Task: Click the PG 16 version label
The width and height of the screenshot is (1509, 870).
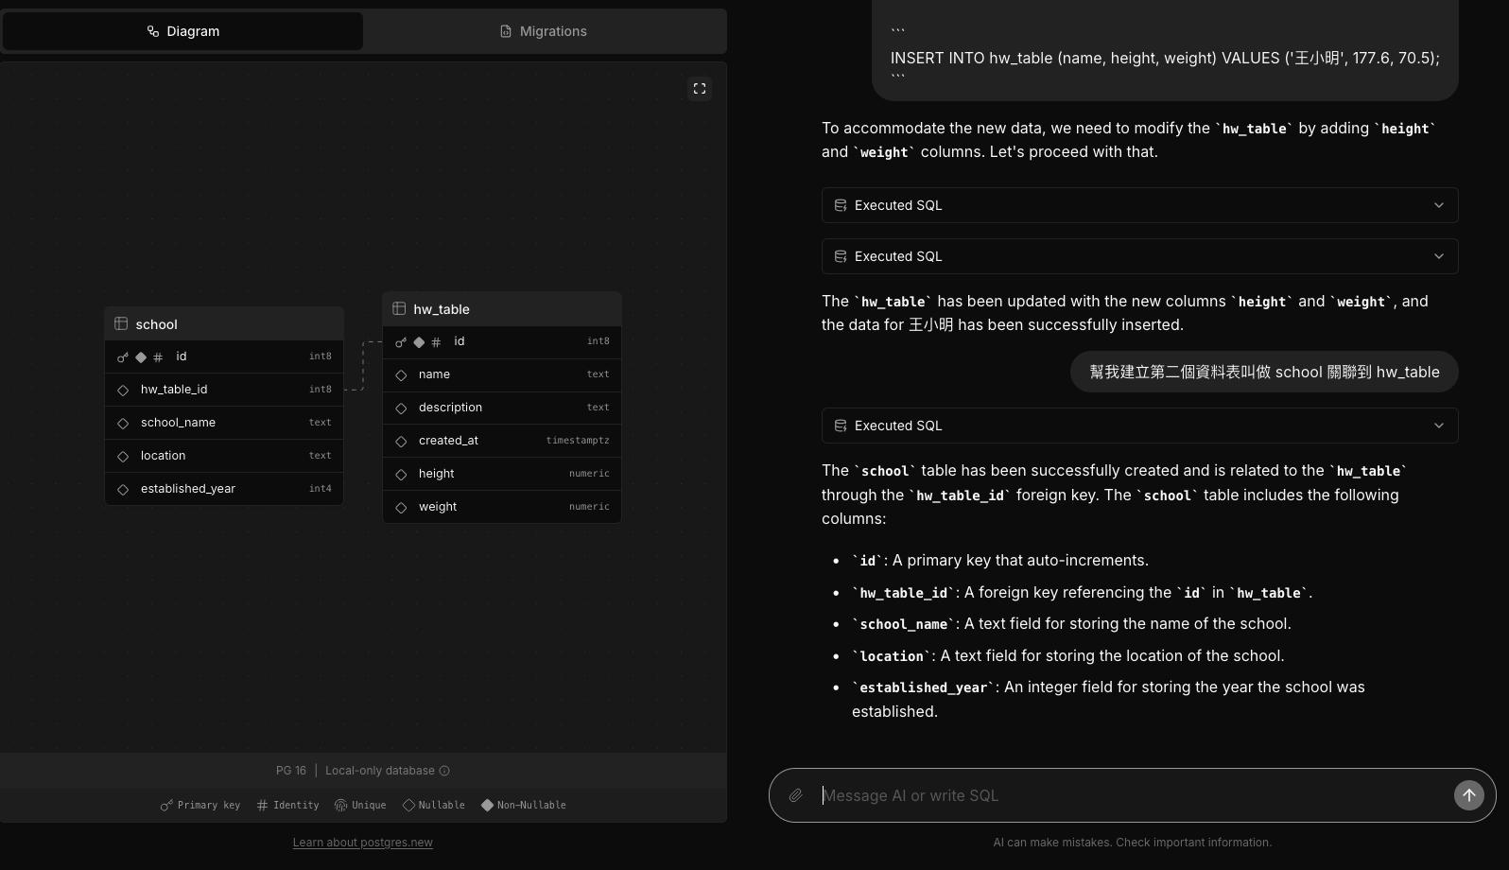Action: point(291,771)
